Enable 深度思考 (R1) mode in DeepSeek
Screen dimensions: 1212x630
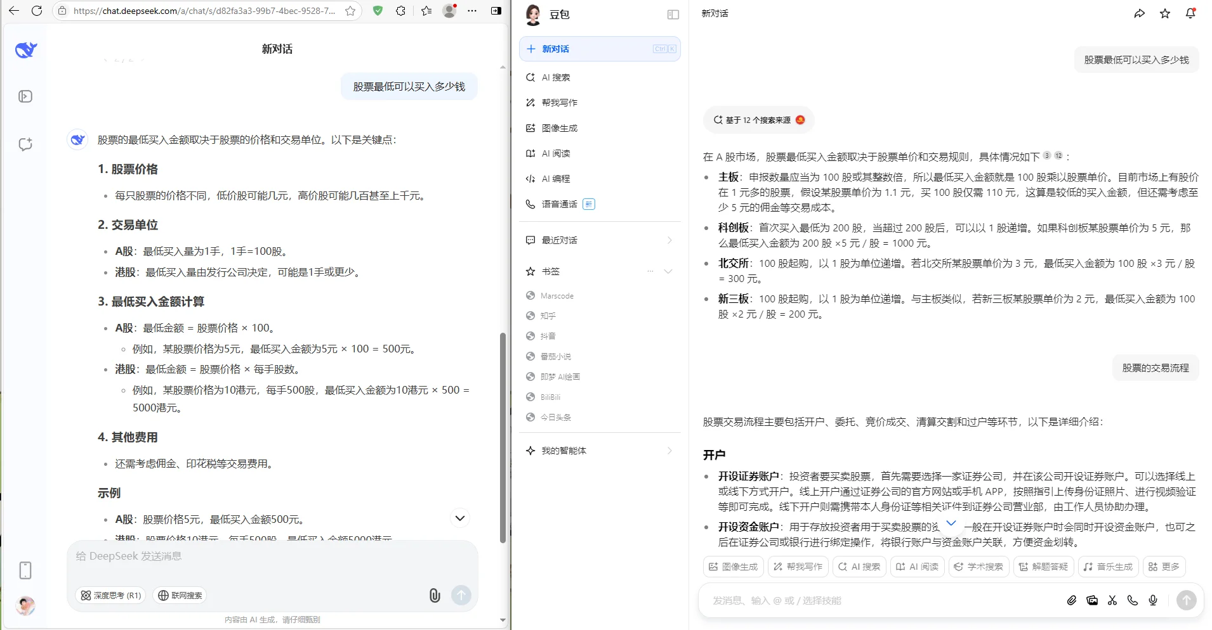110,595
